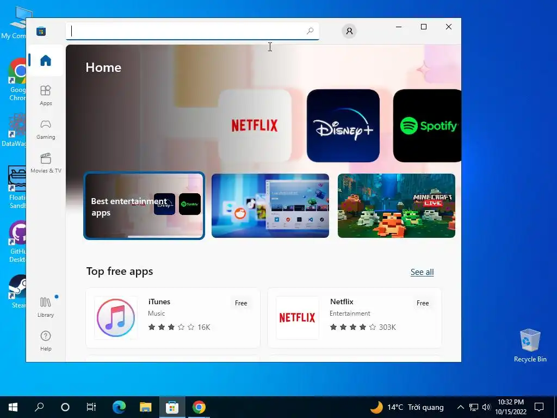This screenshot has width=557, height=418.
Task: Open the volume speaker icon in tray
Action: click(486, 407)
